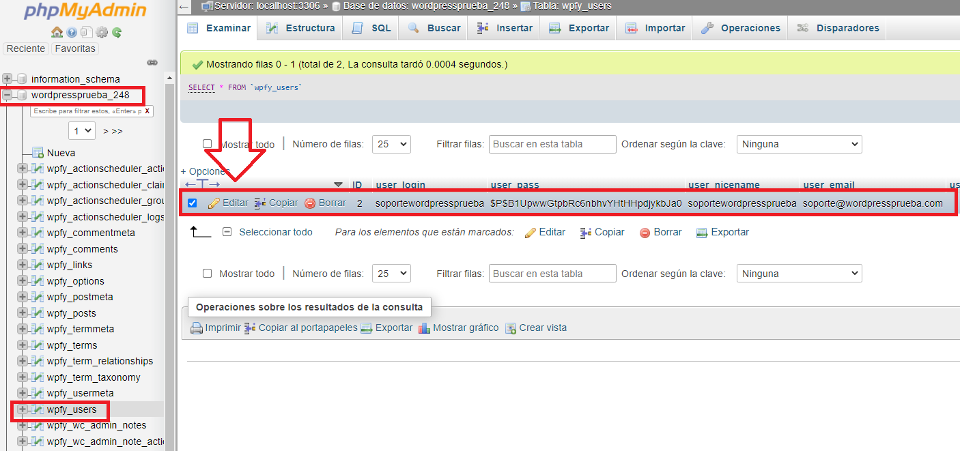
Task: Tick the lower Mostrar todo checkbox
Action: pyautogui.click(x=208, y=274)
